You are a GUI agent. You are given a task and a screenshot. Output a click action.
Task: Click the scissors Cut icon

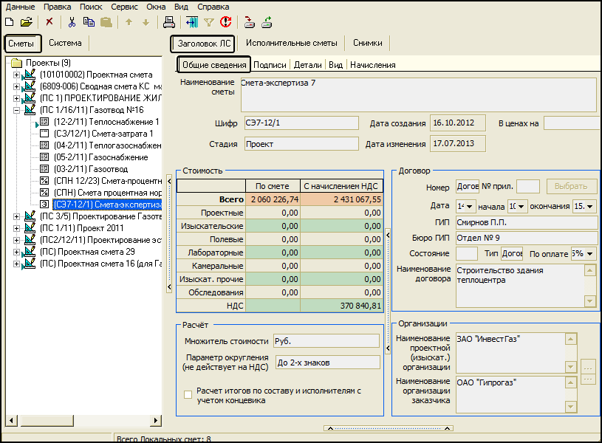pyautogui.click(x=72, y=22)
